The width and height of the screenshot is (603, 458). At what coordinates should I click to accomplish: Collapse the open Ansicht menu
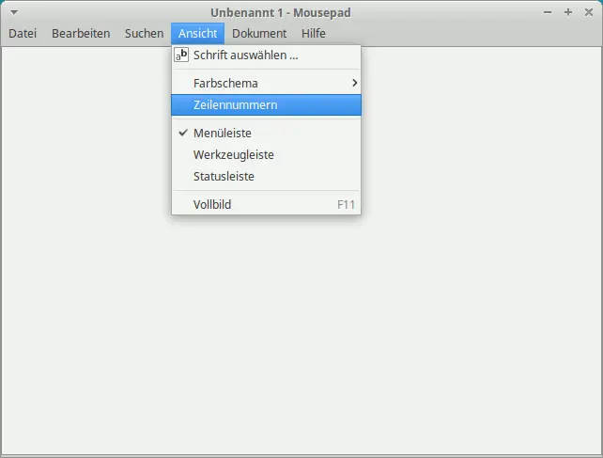click(197, 34)
